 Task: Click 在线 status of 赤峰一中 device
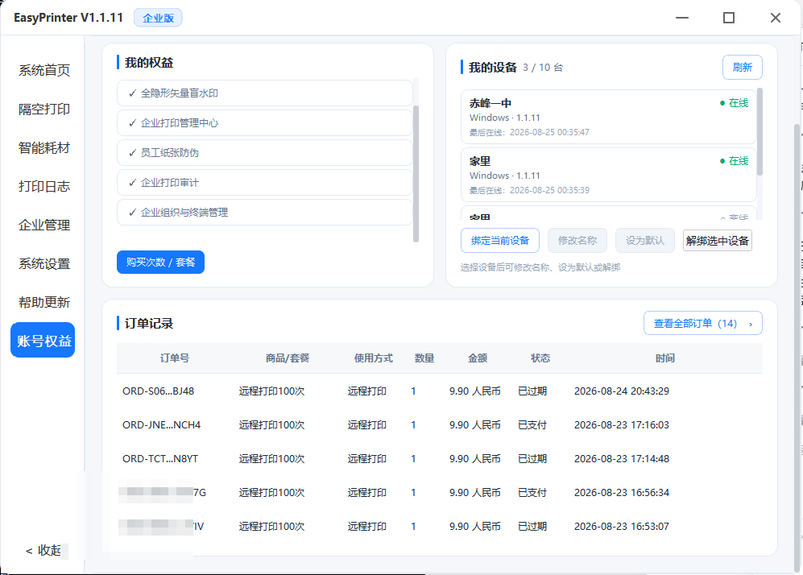tap(735, 103)
